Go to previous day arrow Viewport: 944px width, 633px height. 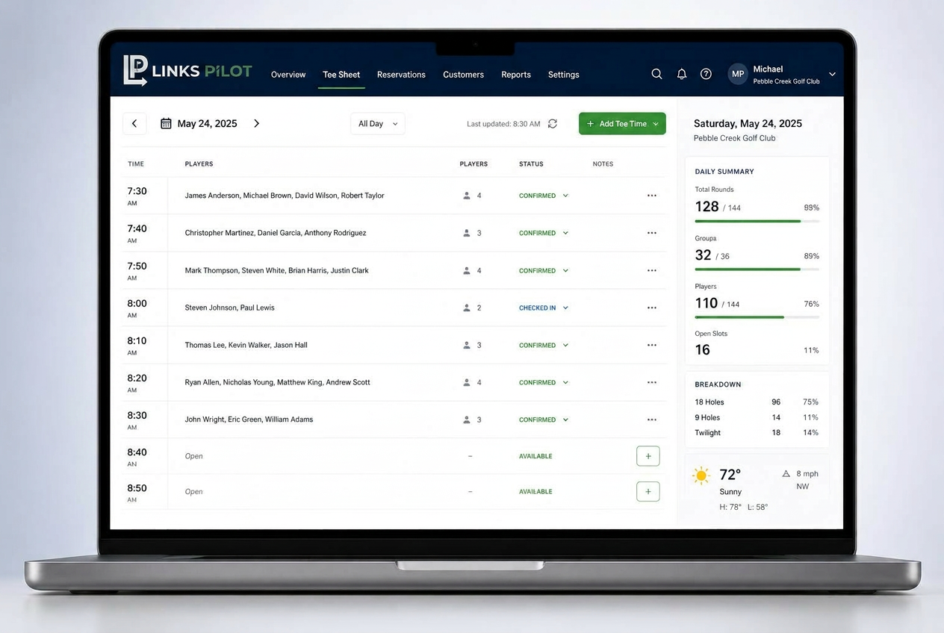click(x=134, y=124)
